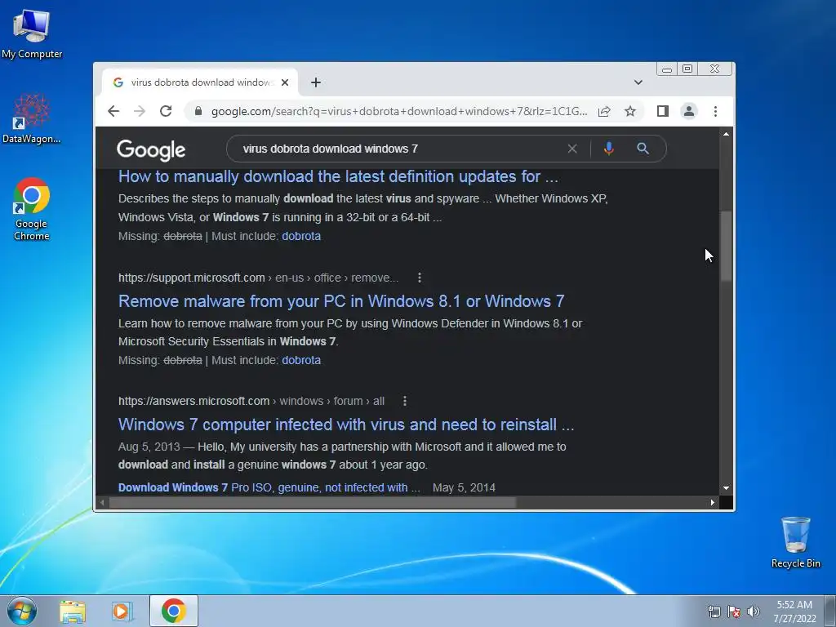Image resolution: width=836 pixels, height=627 pixels.
Task: Minimize the Chrome window
Action: (x=667, y=69)
